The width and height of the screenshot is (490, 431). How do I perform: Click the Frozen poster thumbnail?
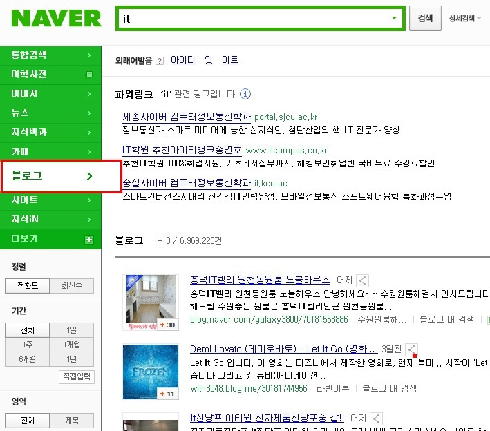(151, 372)
